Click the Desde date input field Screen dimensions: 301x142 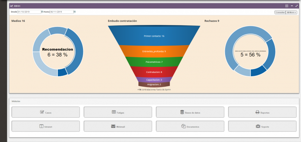point(29,12)
